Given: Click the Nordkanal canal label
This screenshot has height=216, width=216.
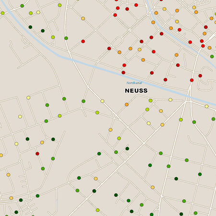Looking at the screenshot, I should coord(134,83).
